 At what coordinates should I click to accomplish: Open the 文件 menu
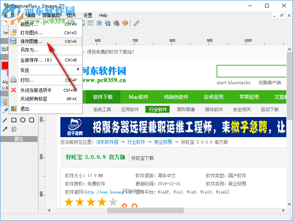tap(15, 15)
